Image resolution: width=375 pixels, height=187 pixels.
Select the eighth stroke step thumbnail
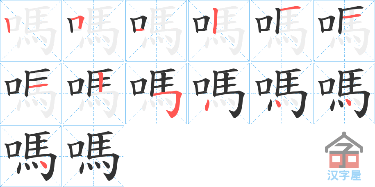(x=93, y=93)
